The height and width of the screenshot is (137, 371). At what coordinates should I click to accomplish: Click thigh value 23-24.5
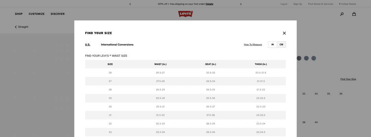click(261, 132)
